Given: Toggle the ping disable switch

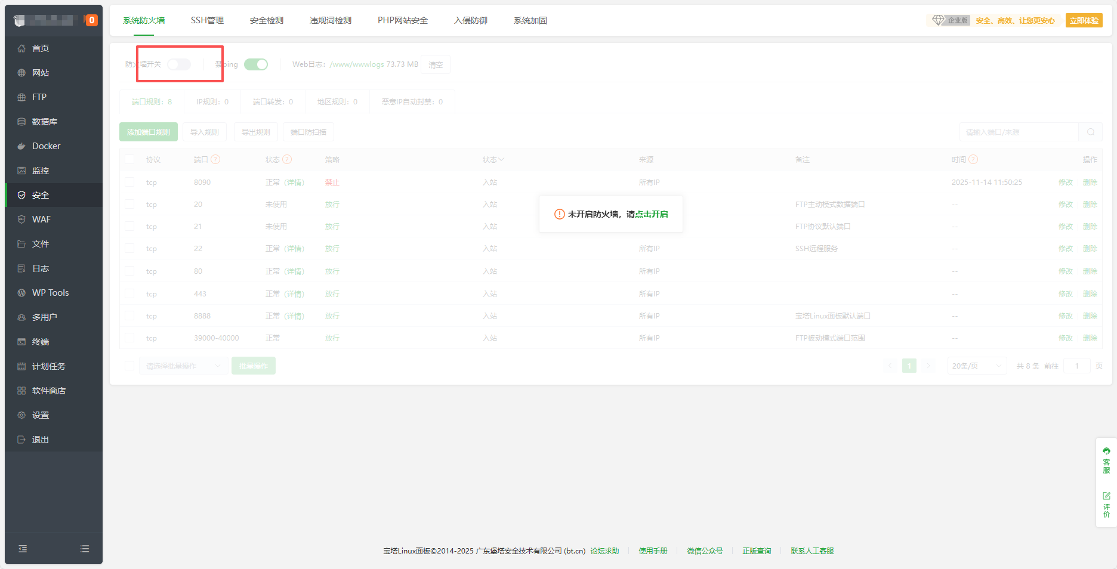Looking at the screenshot, I should (256, 64).
